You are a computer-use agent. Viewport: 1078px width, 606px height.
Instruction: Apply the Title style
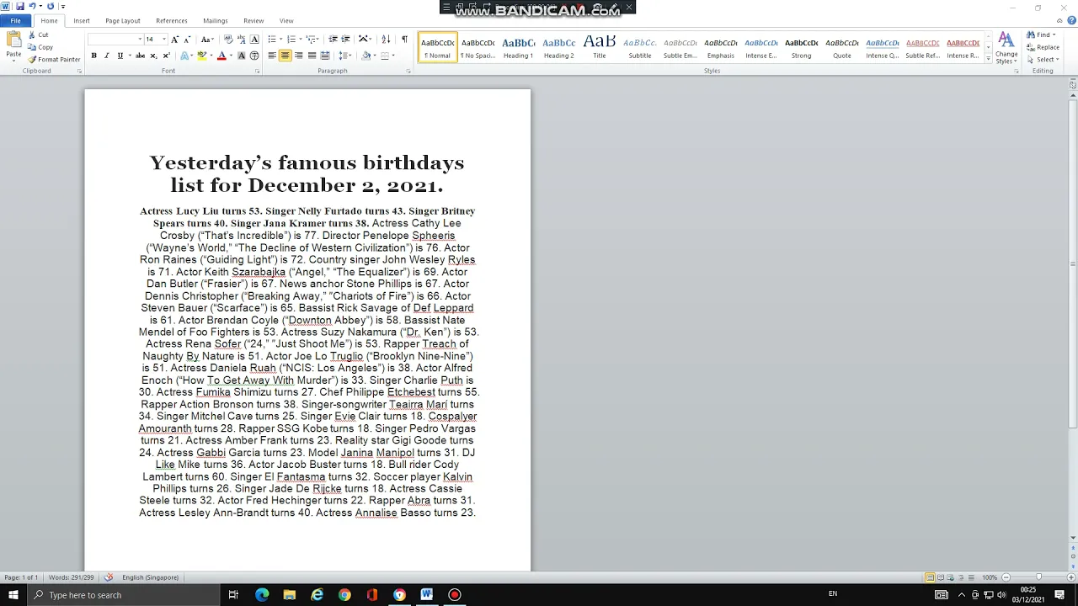[x=600, y=47]
